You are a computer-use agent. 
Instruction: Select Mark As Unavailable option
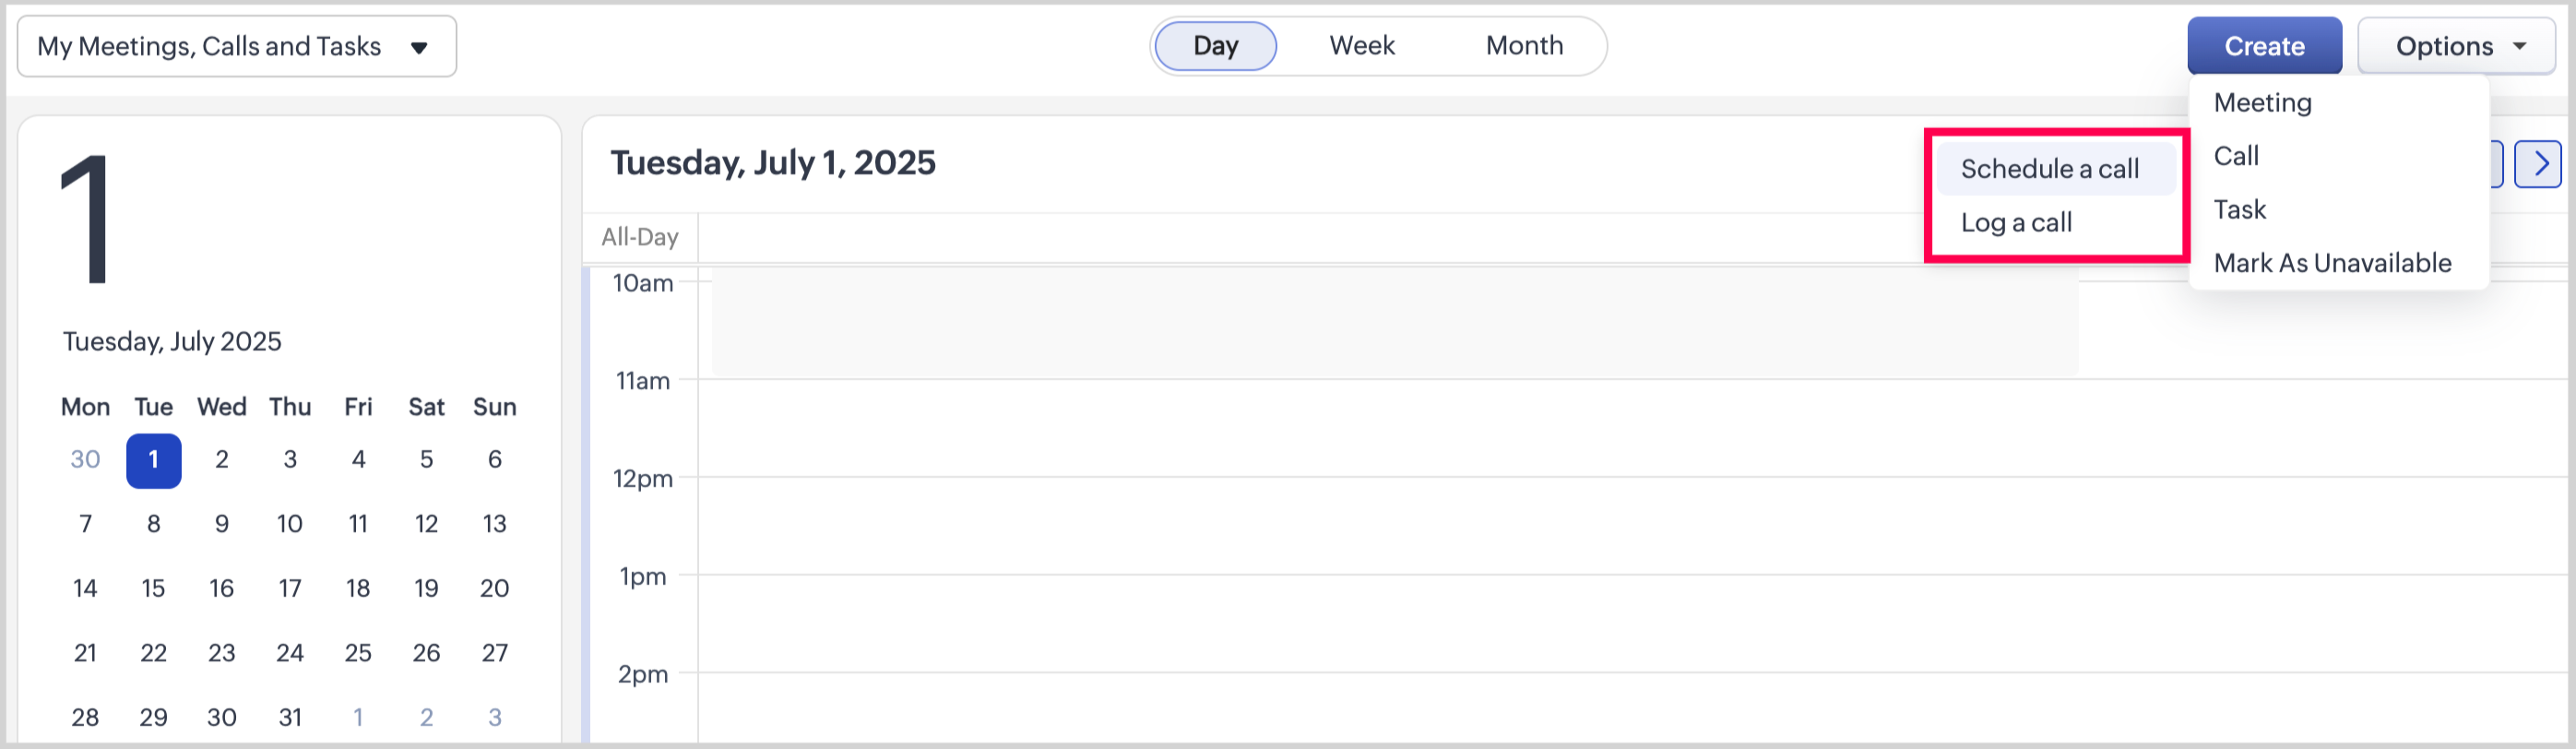[x=2331, y=263]
